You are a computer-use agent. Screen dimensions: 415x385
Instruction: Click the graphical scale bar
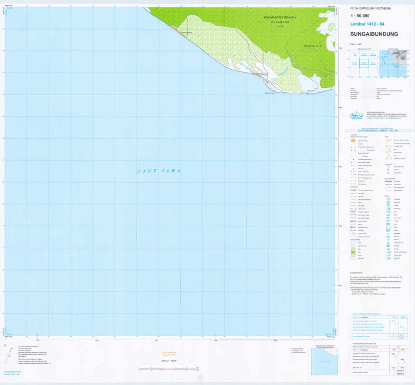tap(169, 368)
